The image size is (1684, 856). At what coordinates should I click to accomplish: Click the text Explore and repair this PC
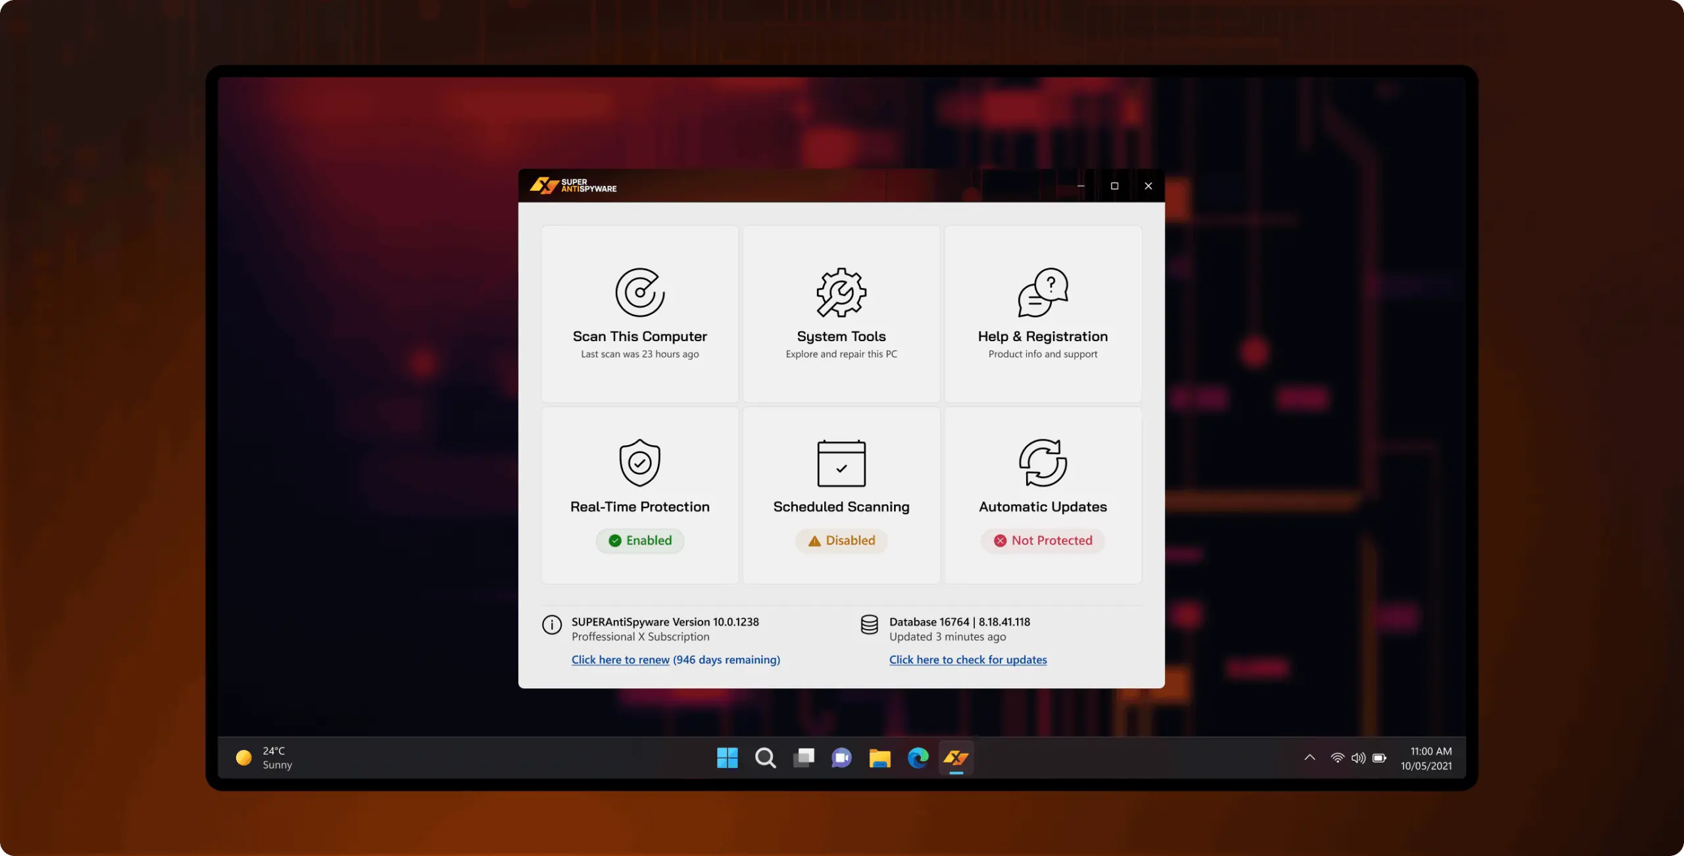point(841,354)
